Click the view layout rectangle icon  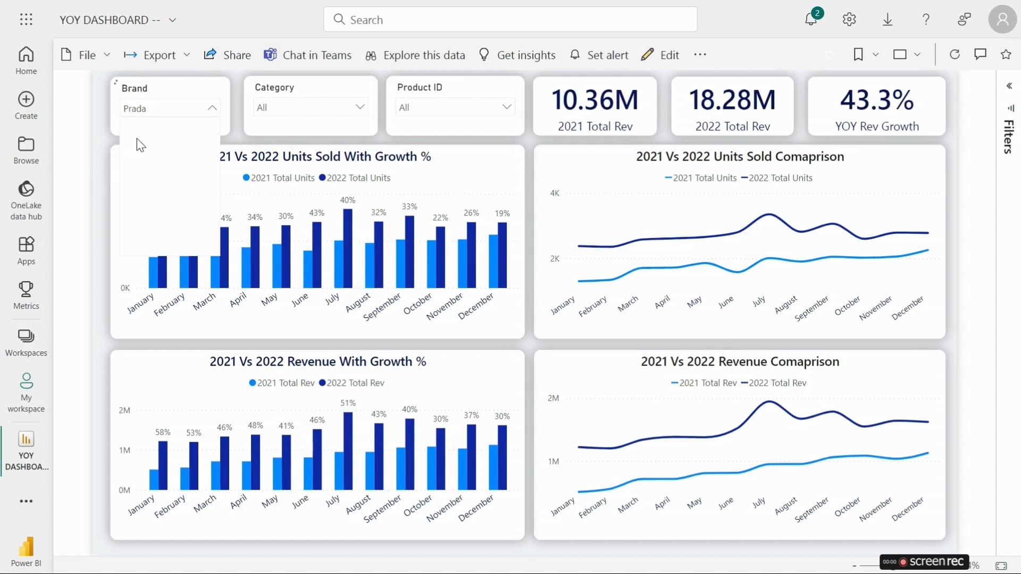900,54
